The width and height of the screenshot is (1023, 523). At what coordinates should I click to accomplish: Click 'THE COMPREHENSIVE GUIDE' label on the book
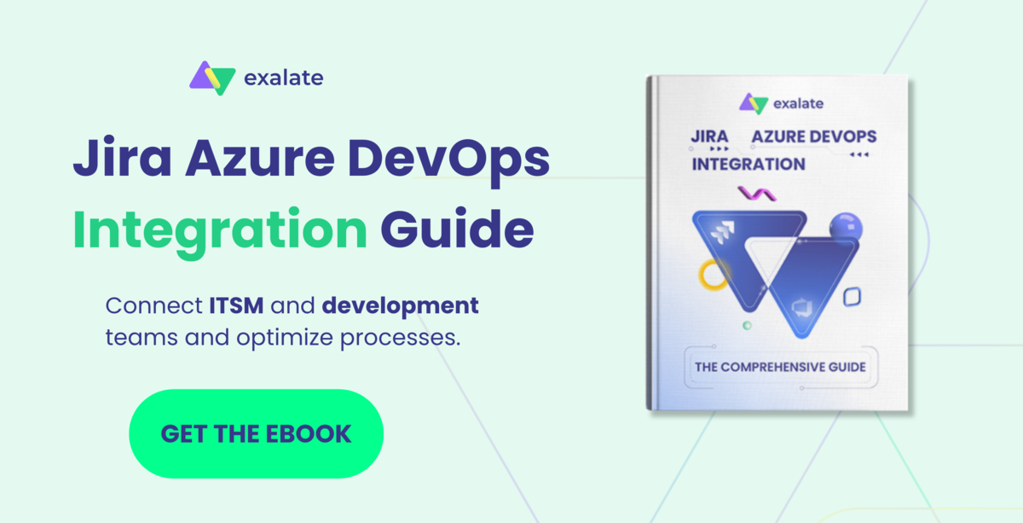(x=780, y=368)
